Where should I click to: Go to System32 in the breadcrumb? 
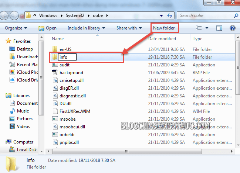pos(75,15)
